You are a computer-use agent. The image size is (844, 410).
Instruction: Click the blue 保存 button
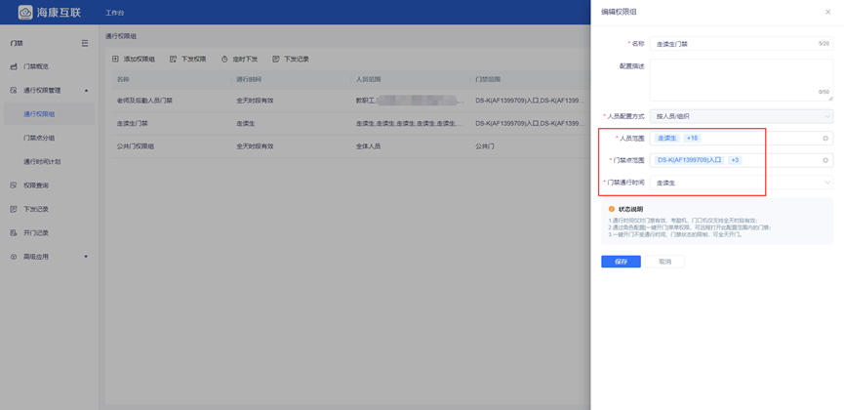click(x=621, y=262)
